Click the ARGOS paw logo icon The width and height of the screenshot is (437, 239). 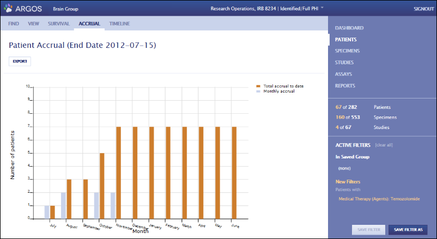8,8
